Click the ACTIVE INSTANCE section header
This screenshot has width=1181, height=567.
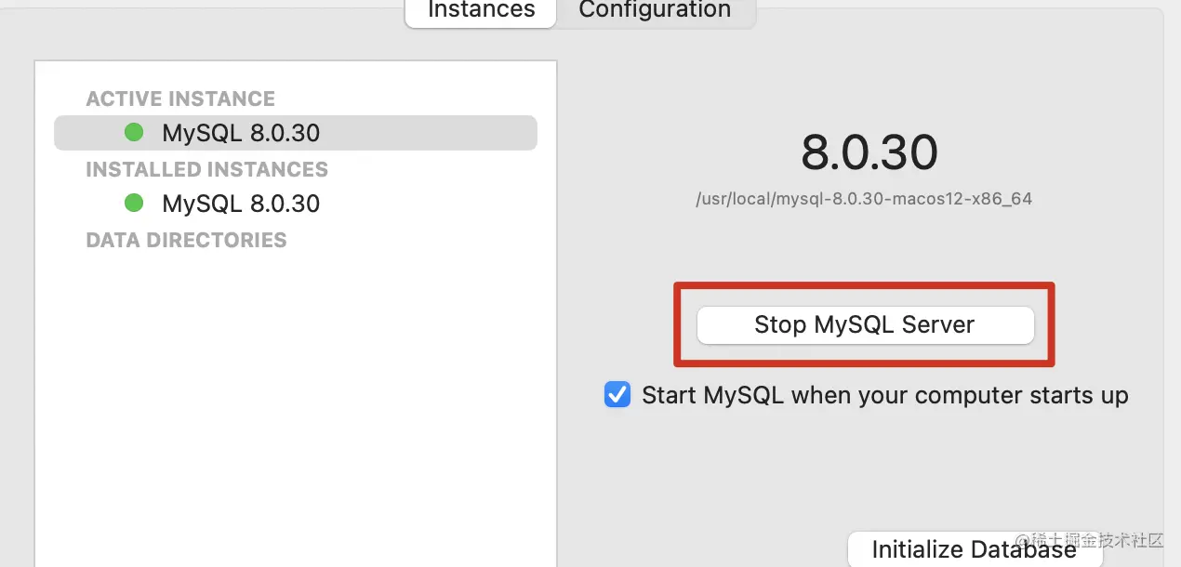pyautogui.click(x=180, y=99)
